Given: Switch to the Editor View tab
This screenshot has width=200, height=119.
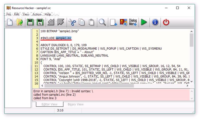Looking at the screenshot, I should 50,104.
